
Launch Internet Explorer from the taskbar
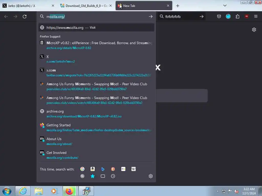click(x=23, y=191)
